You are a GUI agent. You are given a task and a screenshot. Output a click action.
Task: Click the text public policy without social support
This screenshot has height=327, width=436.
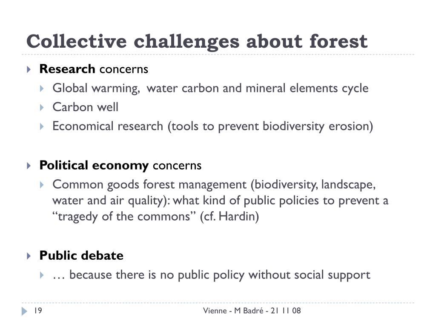[274, 275]
